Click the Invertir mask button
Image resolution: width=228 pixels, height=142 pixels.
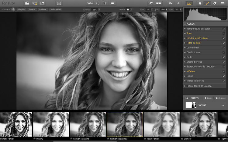pos(32,9)
